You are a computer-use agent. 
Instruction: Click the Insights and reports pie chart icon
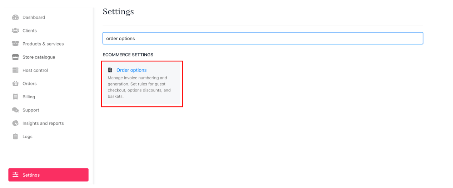tap(15, 123)
